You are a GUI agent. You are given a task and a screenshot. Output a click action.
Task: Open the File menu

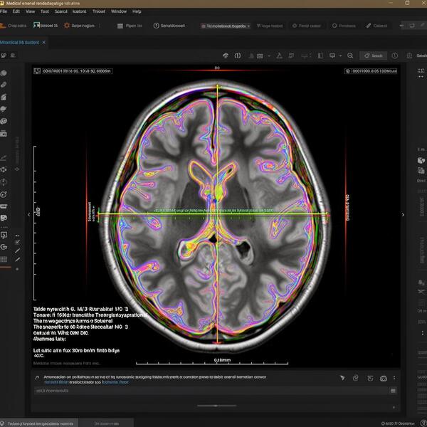[x=4, y=11]
